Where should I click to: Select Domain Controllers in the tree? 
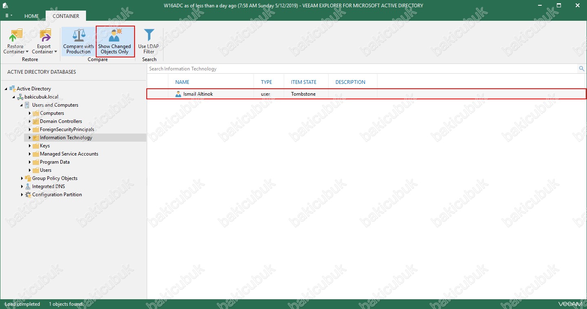click(61, 121)
